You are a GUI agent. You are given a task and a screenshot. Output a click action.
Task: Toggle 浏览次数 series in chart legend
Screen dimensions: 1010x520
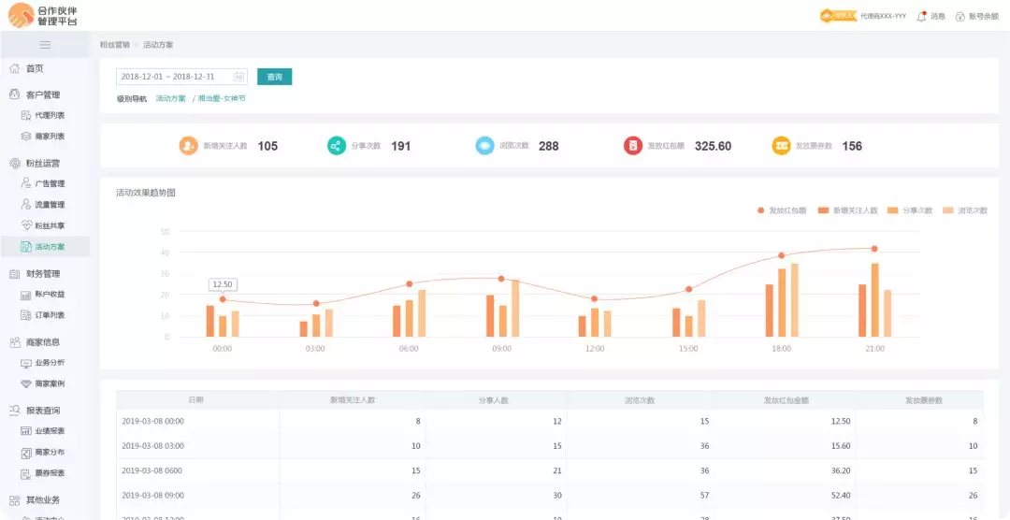click(x=966, y=210)
